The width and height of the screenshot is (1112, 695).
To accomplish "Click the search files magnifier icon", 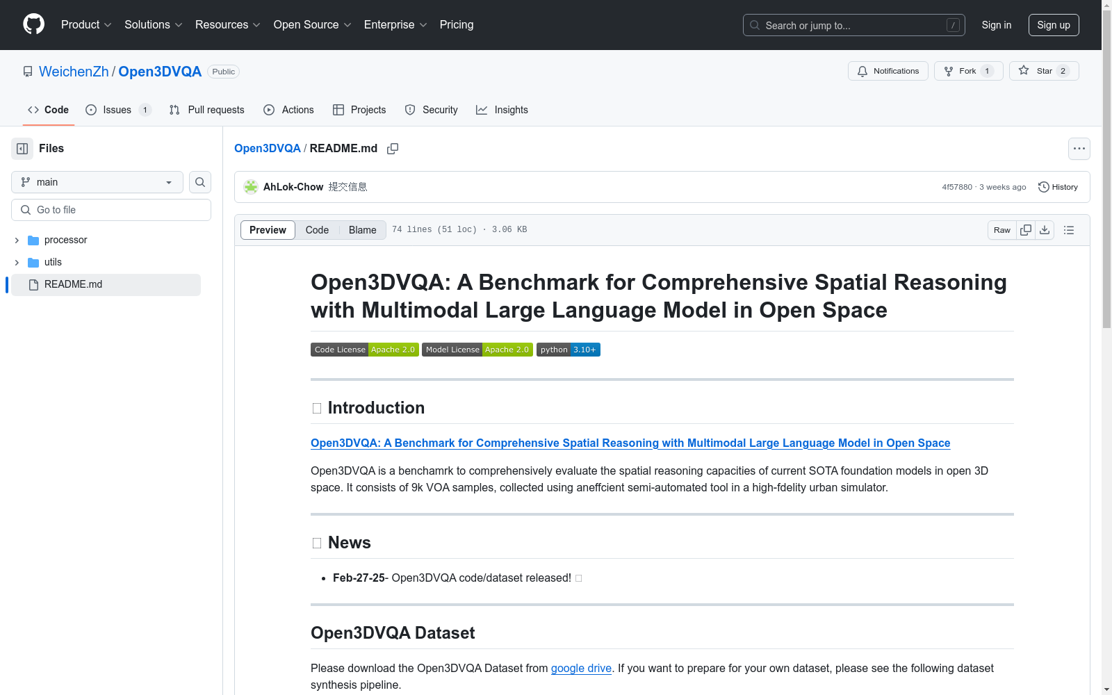I will (200, 182).
